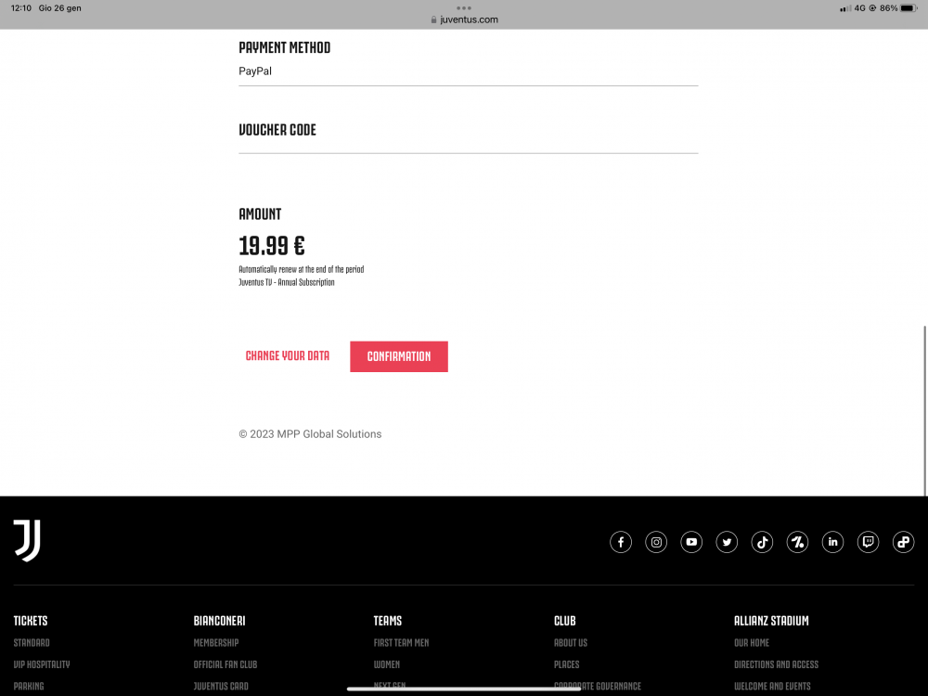
Task: Open the Our Home link
Action: 752,643
